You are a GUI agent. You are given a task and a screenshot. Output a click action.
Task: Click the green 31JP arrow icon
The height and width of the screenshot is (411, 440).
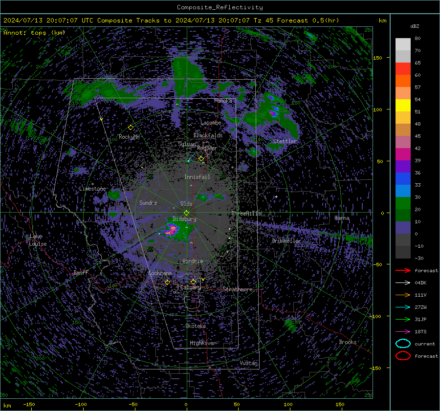click(403, 319)
